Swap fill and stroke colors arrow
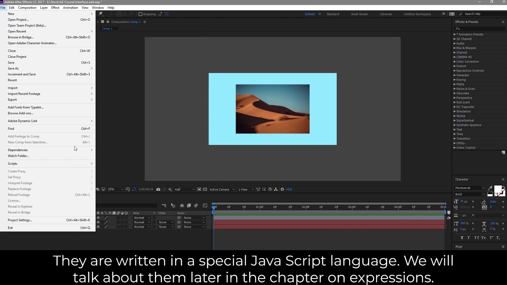 coord(504,187)
